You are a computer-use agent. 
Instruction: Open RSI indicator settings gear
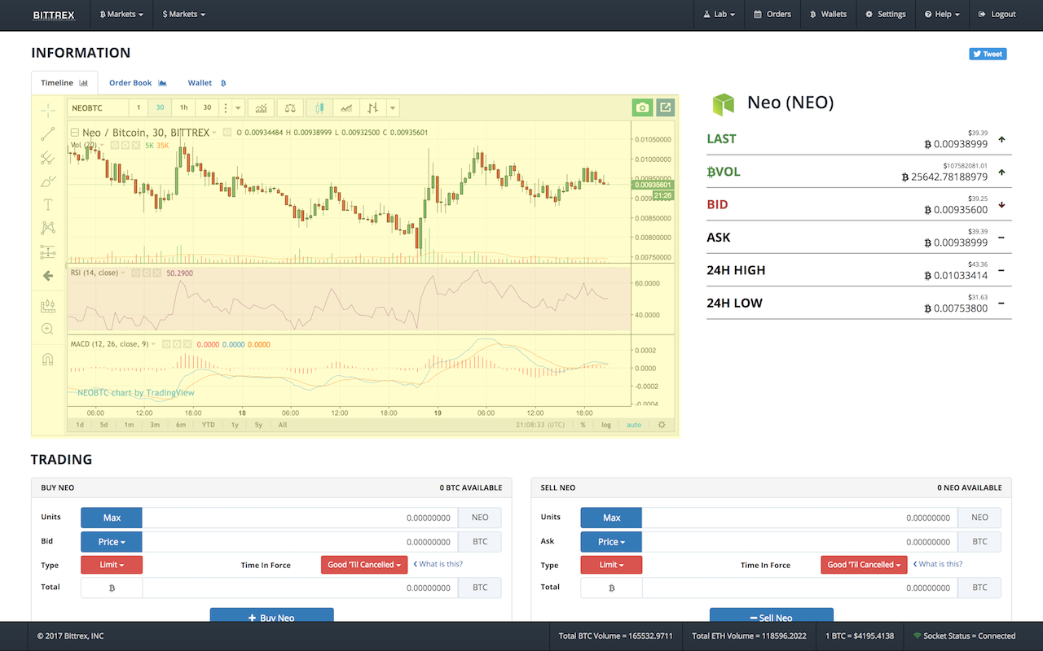tap(147, 273)
